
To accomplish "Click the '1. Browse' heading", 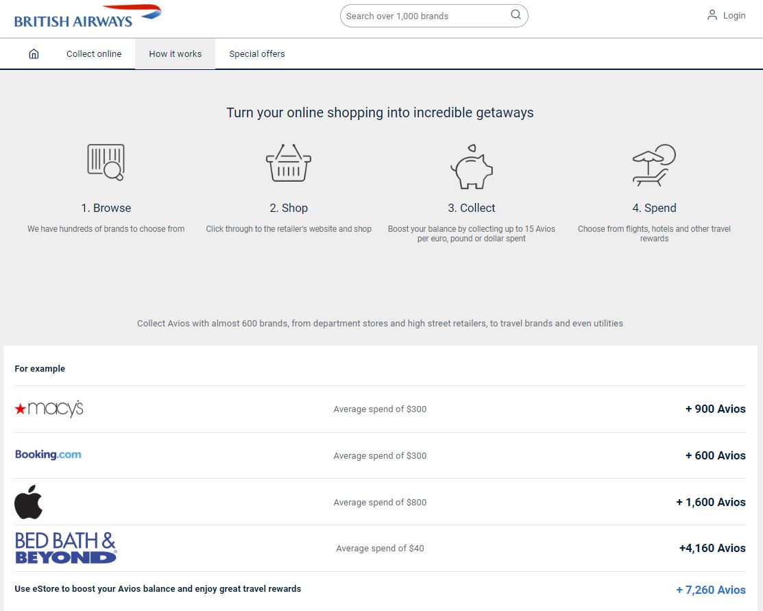I will [x=106, y=208].
